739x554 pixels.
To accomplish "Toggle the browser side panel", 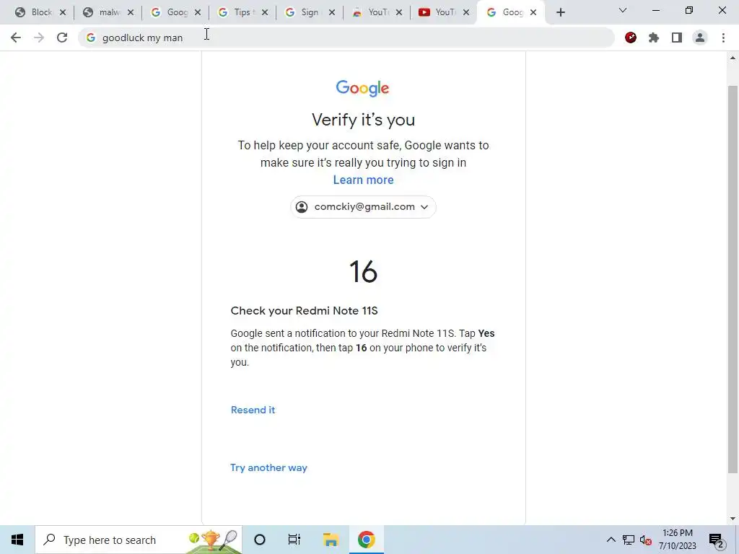I will tap(677, 38).
